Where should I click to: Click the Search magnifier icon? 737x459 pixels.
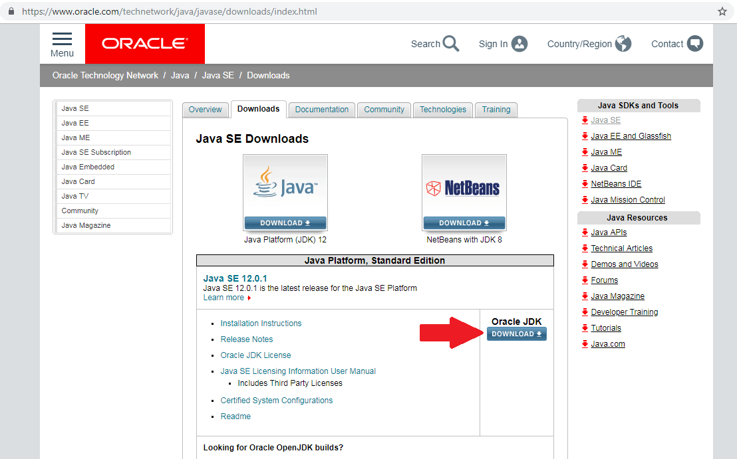[x=451, y=44]
